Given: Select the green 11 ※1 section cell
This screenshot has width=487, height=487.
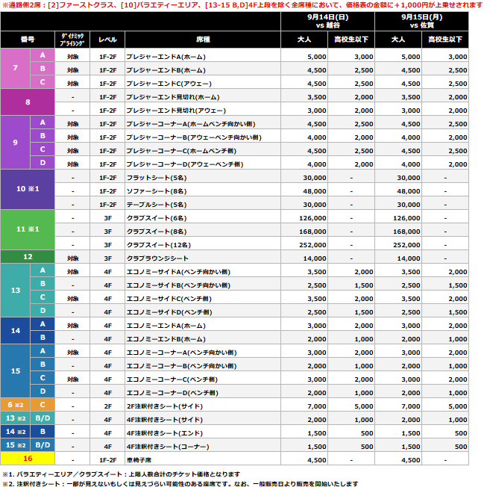Looking at the screenshot, I should (28, 229).
